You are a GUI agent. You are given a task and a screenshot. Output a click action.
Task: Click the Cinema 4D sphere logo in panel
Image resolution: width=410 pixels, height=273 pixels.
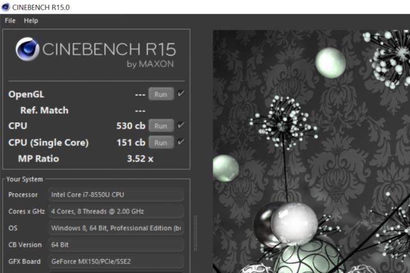27,49
